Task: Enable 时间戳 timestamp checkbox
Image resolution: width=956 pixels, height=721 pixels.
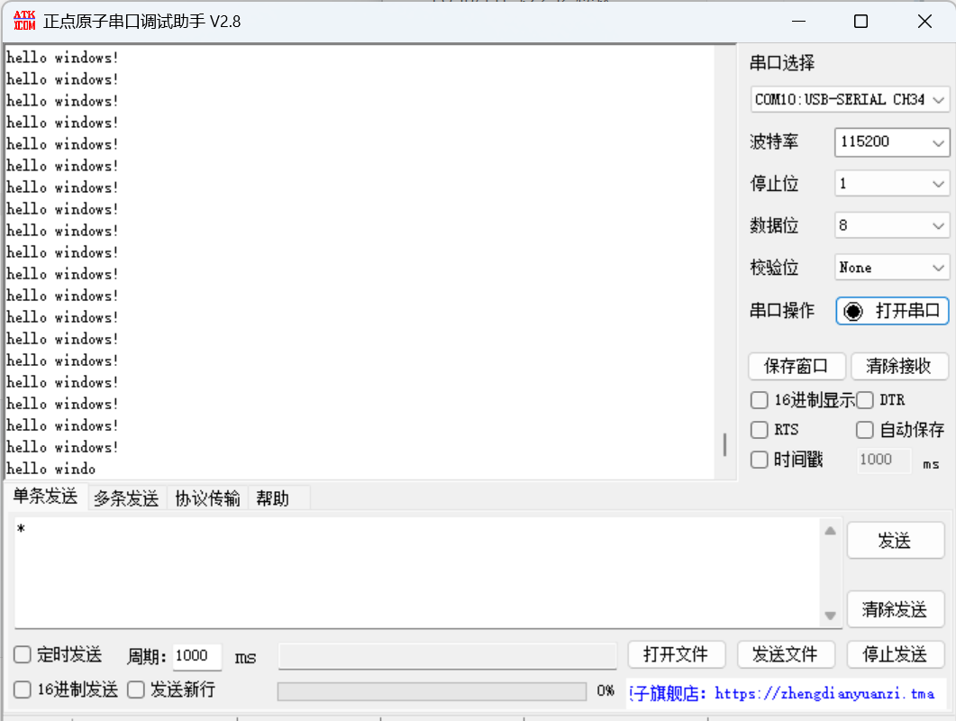Action: click(759, 460)
